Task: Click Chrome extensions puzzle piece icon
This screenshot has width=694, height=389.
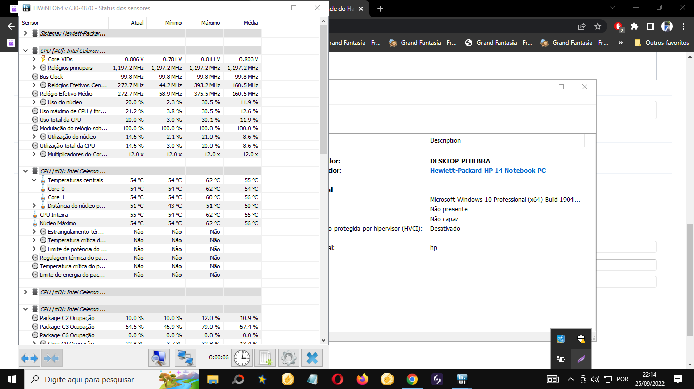Action: 635,26
